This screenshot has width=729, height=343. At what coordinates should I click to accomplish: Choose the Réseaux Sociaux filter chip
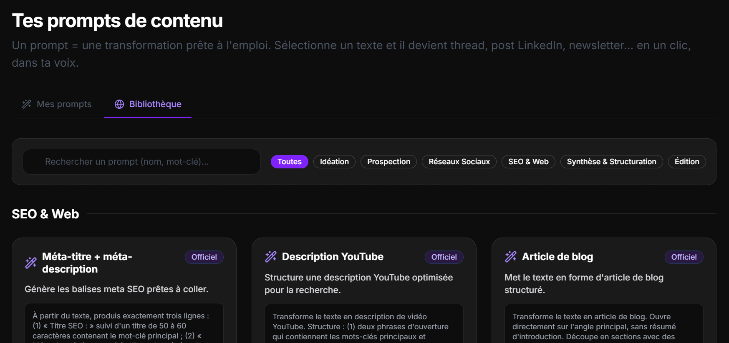click(x=459, y=162)
